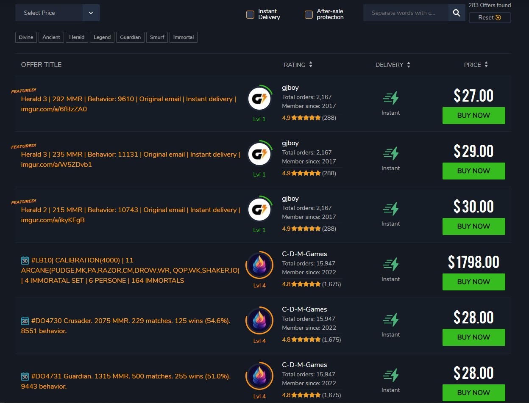Click the Reset filters button
Image resolution: width=529 pixels, height=403 pixels.
(x=490, y=18)
